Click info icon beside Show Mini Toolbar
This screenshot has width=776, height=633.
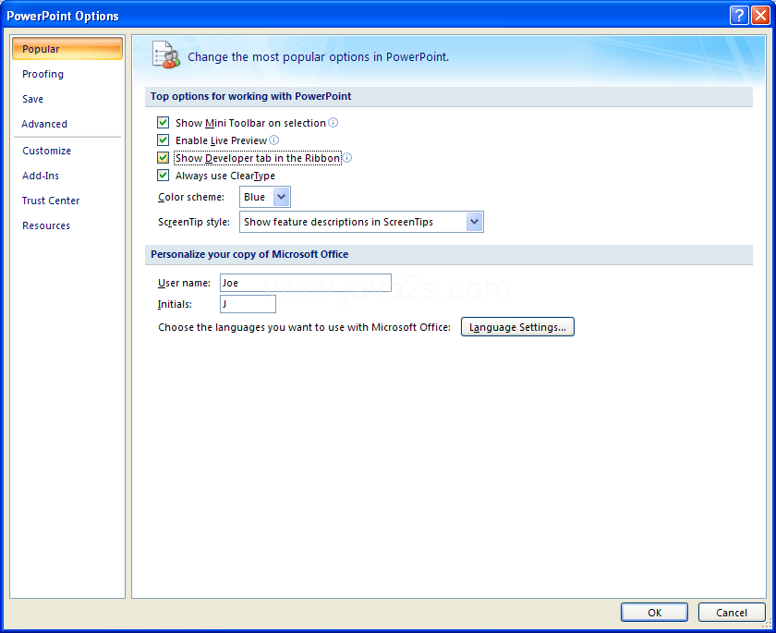pyautogui.click(x=333, y=122)
